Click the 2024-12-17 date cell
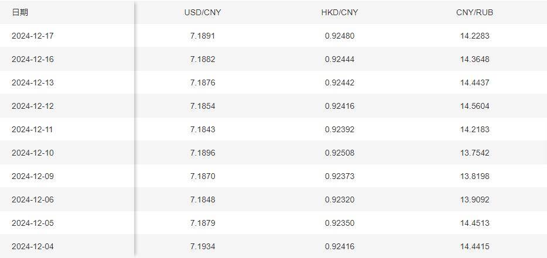 click(33, 36)
